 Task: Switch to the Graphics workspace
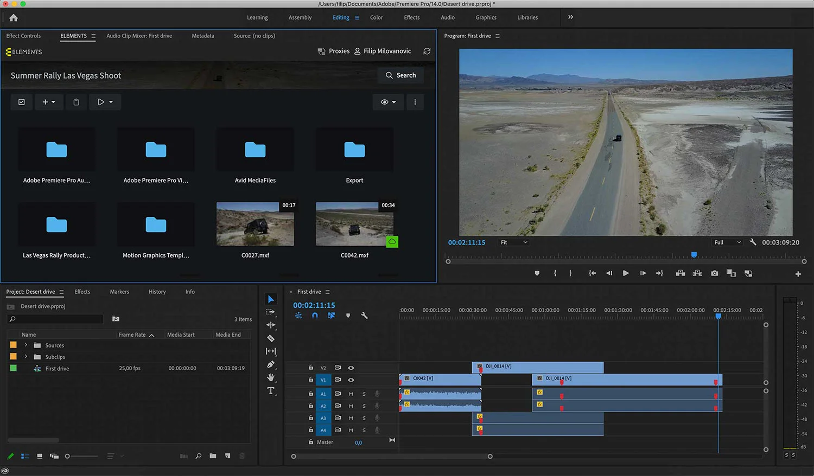(x=486, y=17)
